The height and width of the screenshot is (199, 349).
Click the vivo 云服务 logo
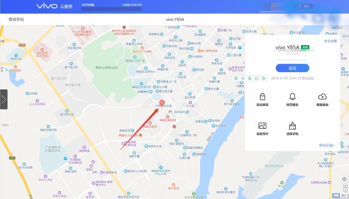(55, 6)
